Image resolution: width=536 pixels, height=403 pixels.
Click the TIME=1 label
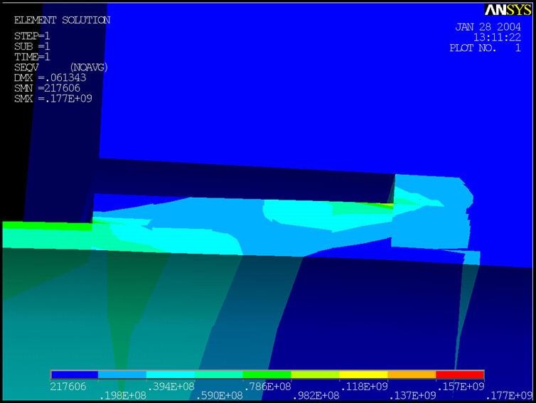[x=32, y=57]
